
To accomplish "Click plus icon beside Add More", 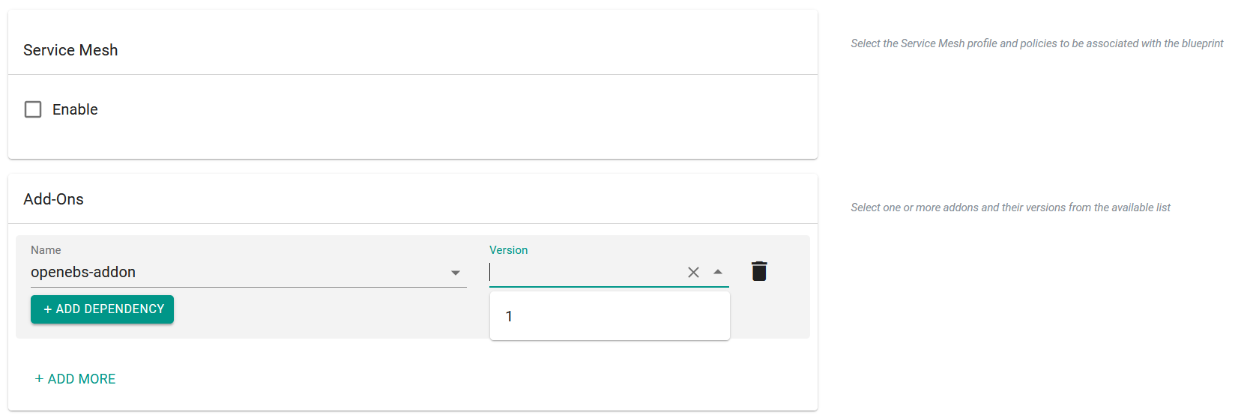I will 39,379.
